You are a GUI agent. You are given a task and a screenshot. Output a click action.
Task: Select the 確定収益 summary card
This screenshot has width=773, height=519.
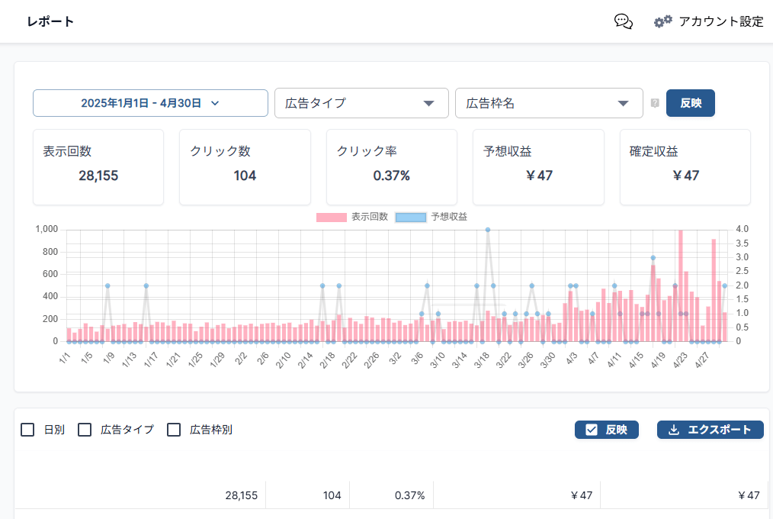(x=685, y=167)
